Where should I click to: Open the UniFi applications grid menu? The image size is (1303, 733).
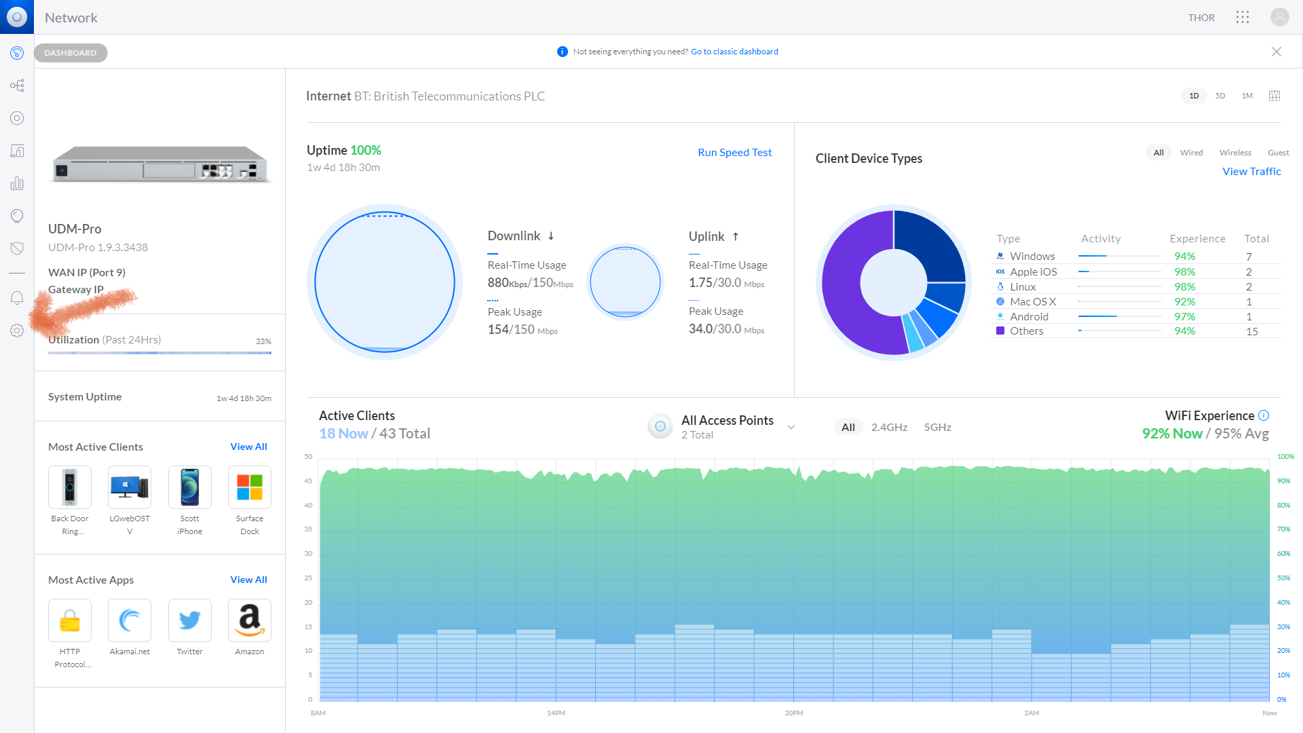pos(1243,17)
